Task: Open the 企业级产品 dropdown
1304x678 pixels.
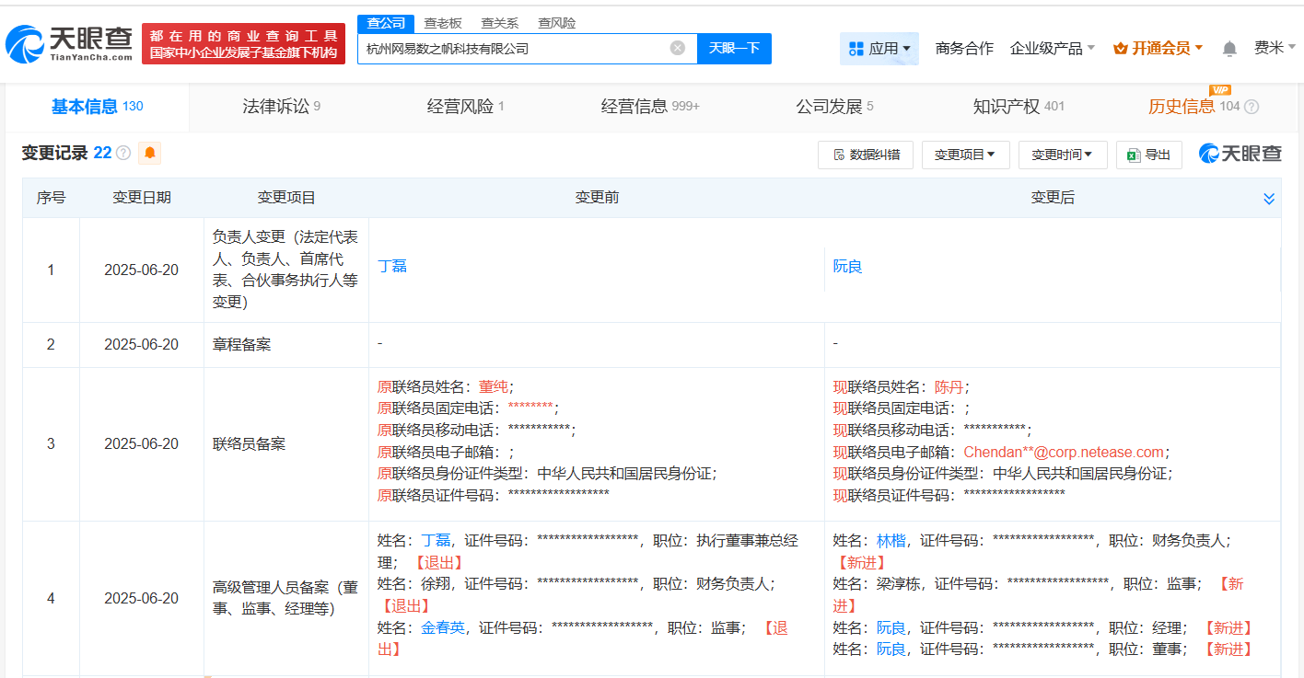Action: coord(1052,49)
